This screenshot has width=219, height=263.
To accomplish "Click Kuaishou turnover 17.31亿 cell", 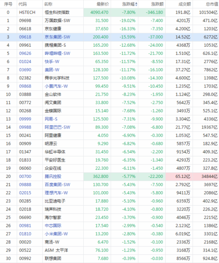I will (x=183, y=62).
